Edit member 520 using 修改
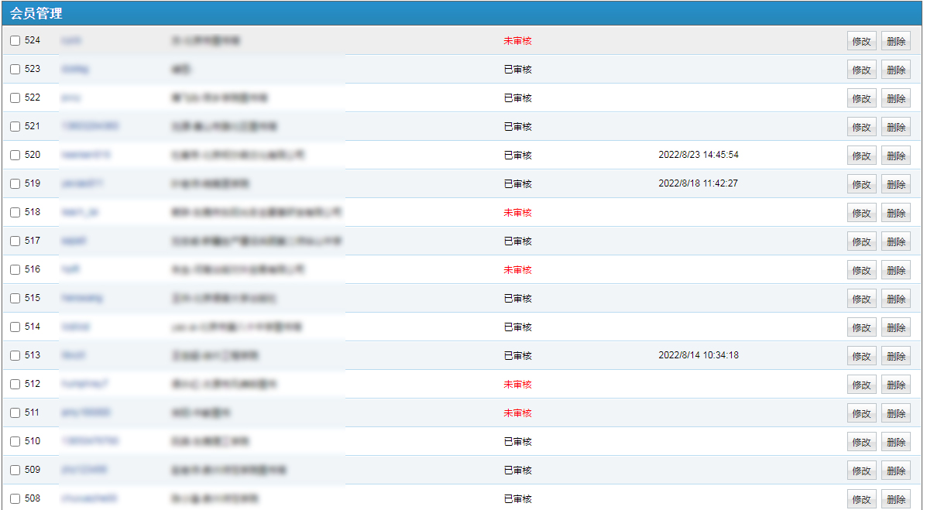Image resolution: width=927 pixels, height=510 pixels. tap(861, 156)
